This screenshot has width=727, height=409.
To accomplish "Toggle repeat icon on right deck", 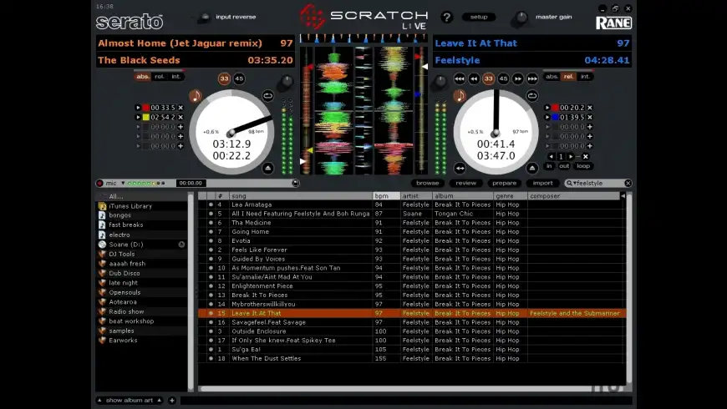I will [531, 96].
